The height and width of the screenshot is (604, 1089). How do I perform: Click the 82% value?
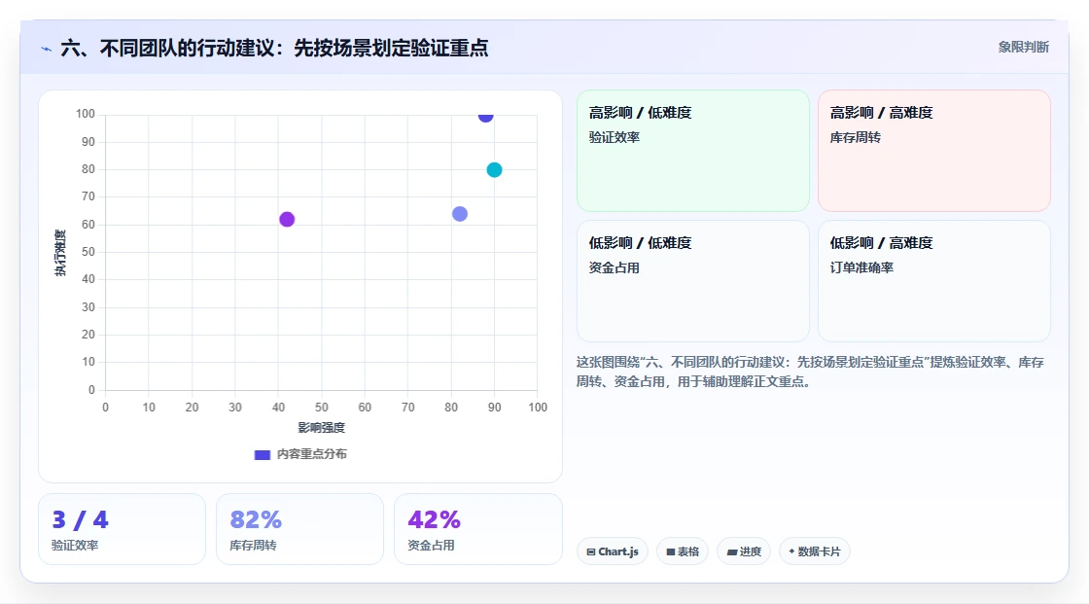pos(256,519)
